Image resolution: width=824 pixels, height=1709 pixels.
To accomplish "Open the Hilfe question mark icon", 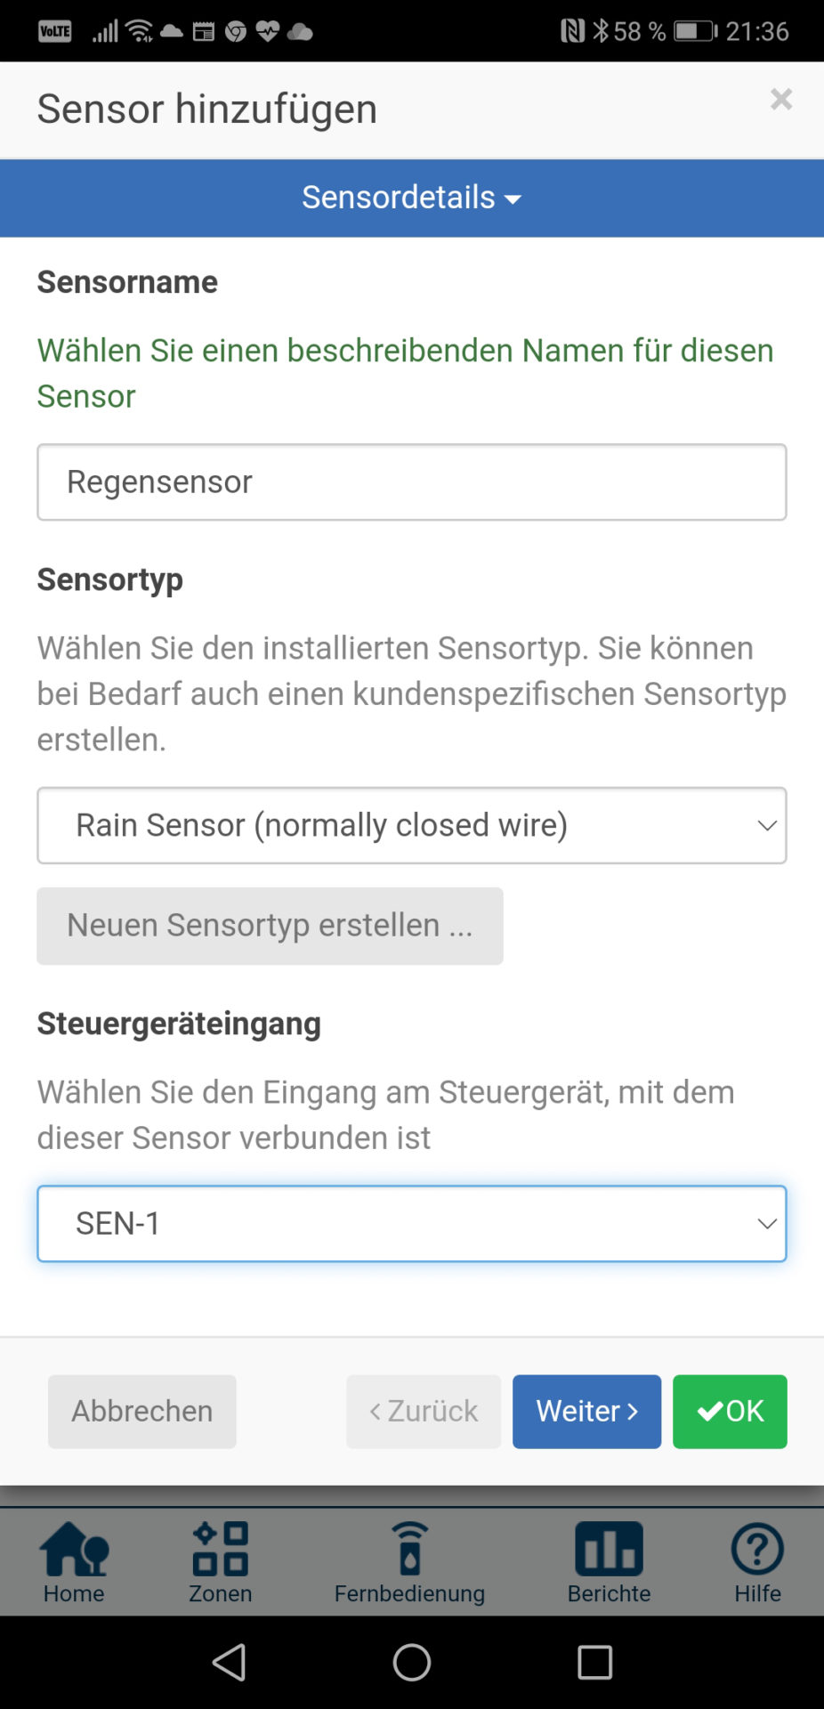I will point(757,1549).
